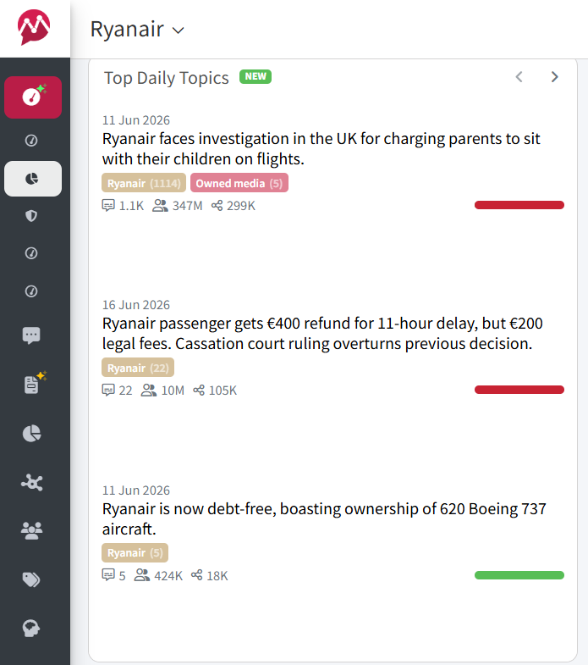Expand the Ryanair workspace dropdown
588x665 pixels.
137,30
